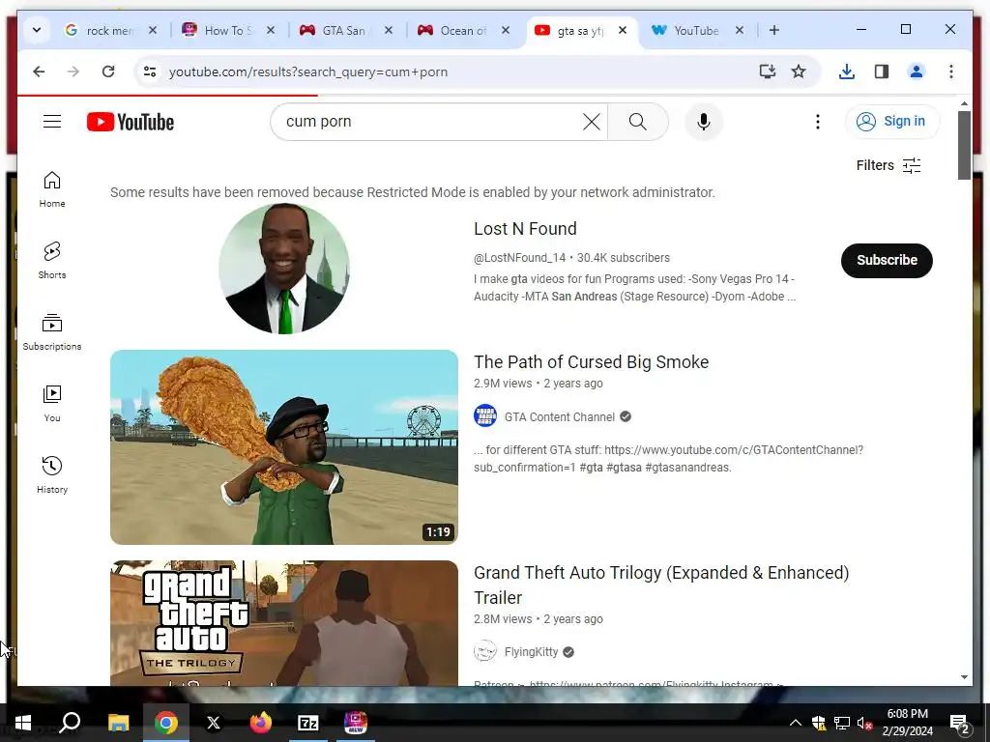Click the browser address bar URL
The height and width of the screenshot is (742, 990).
pos(308,71)
